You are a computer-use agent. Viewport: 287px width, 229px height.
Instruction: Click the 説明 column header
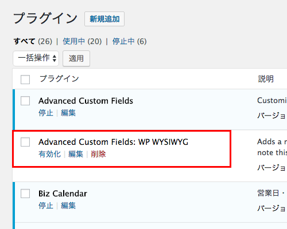click(266, 78)
